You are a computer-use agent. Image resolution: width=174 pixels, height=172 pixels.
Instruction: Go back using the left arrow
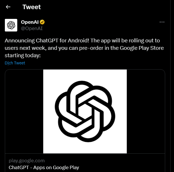point(8,7)
